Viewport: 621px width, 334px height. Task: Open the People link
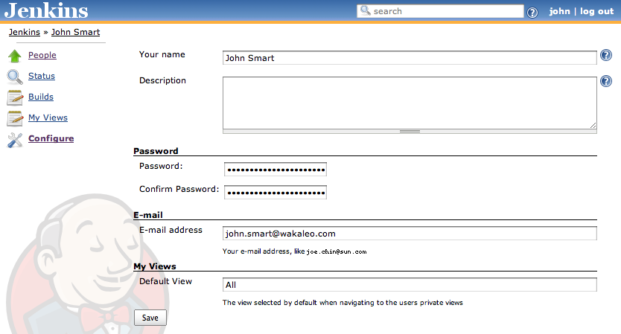[x=42, y=55]
